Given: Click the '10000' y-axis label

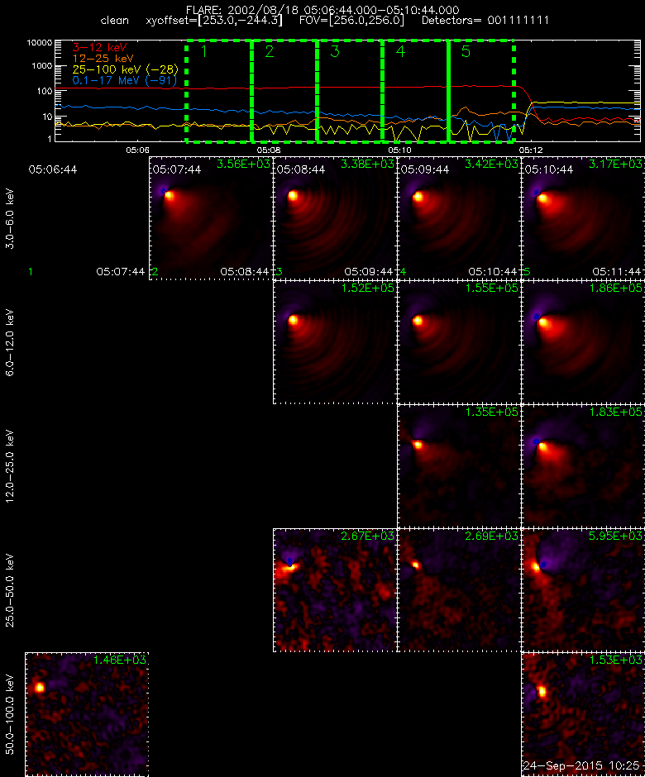Looking at the screenshot, I should 40,43.
